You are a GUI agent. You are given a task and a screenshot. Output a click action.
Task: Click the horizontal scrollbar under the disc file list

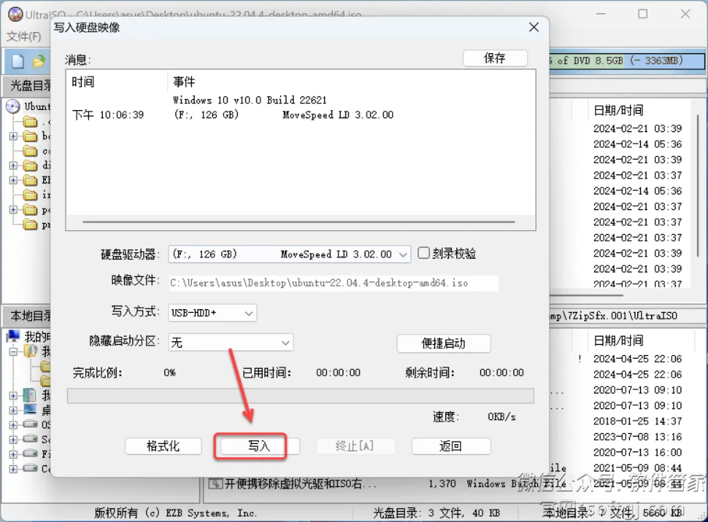[586, 295]
